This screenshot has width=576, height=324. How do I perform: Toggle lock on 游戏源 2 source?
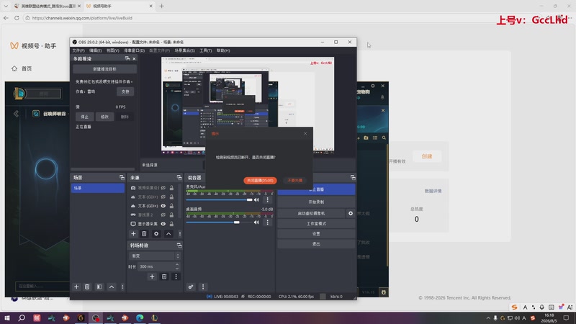tap(171, 215)
